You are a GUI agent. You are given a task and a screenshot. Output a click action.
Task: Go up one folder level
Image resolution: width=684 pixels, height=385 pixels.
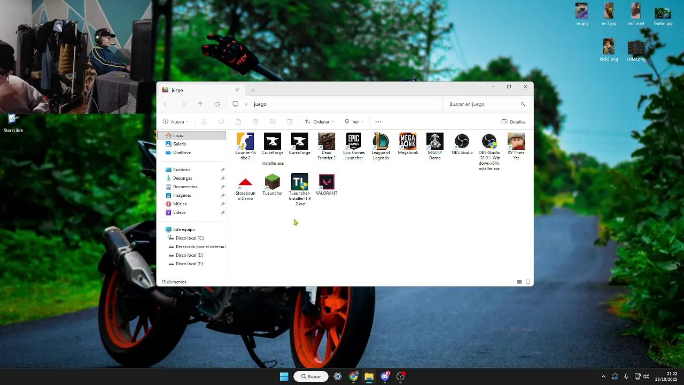click(200, 104)
